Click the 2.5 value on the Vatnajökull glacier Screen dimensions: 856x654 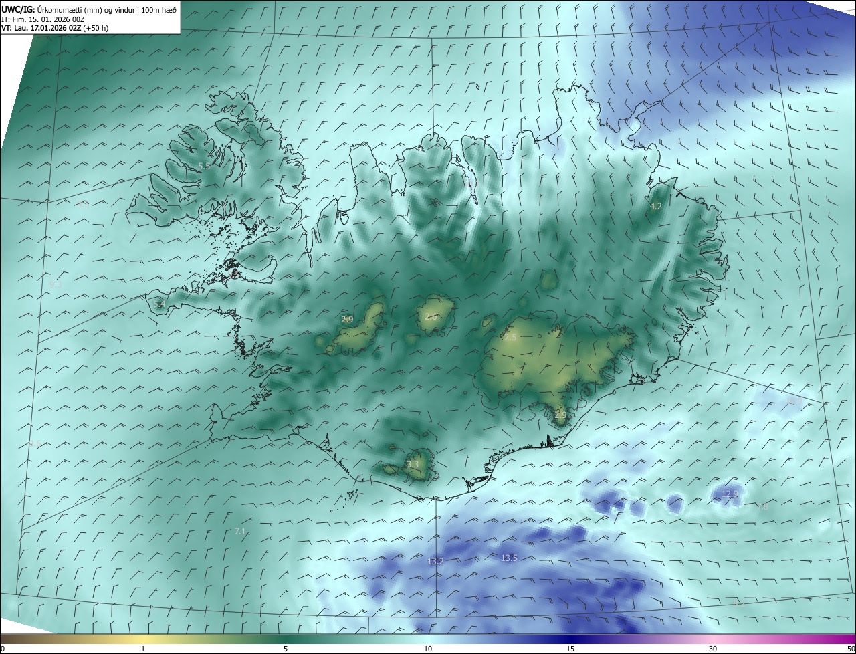point(510,338)
